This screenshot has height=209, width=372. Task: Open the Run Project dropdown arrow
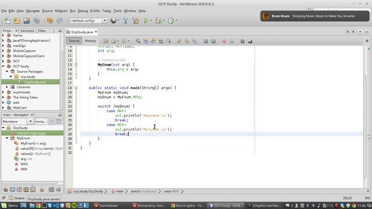pyautogui.click(x=151, y=21)
